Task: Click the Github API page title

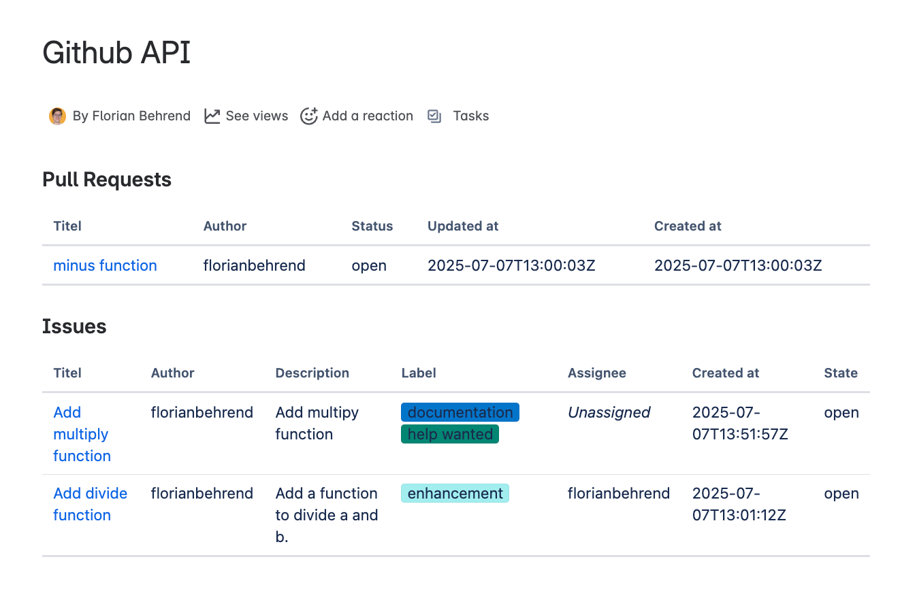Action: click(x=116, y=52)
